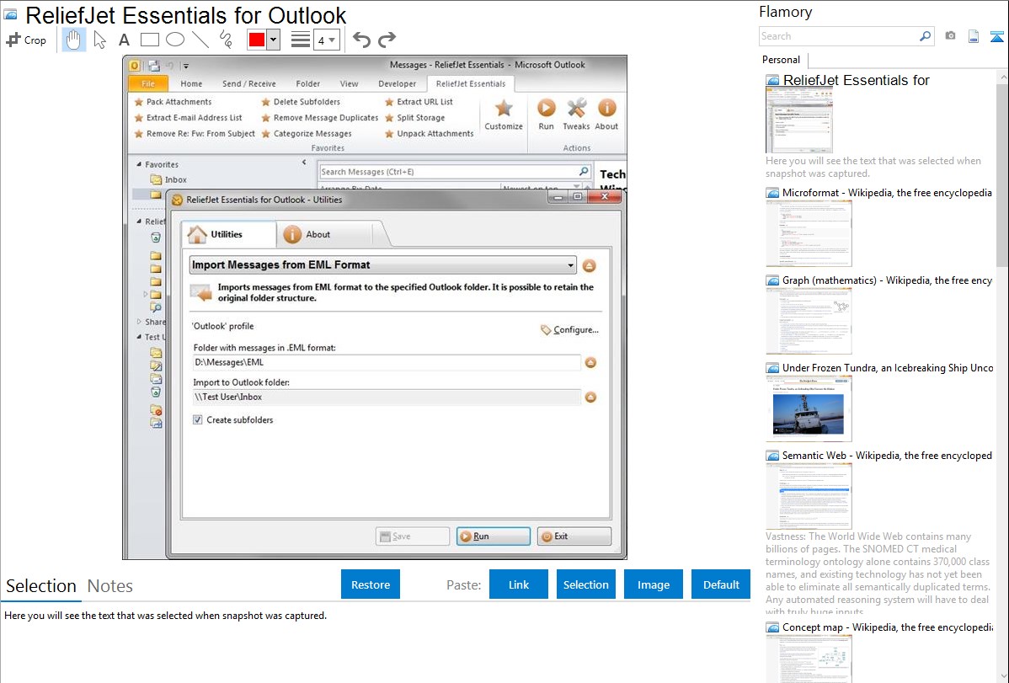This screenshot has width=1009, height=683.
Task: Click the red color swatch
Action: pos(257,40)
